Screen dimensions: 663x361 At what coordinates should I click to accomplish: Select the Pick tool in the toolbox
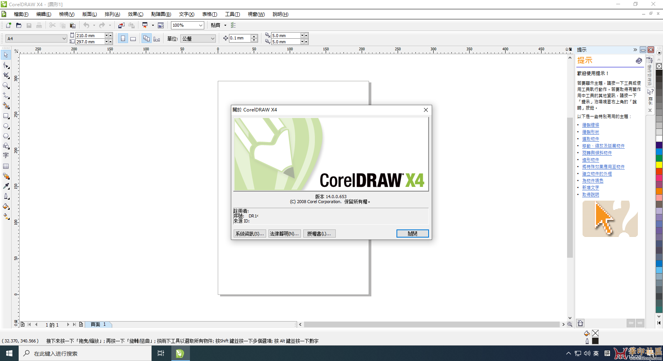pos(6,55)
